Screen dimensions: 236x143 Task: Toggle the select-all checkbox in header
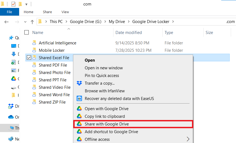tap(27, 33)
